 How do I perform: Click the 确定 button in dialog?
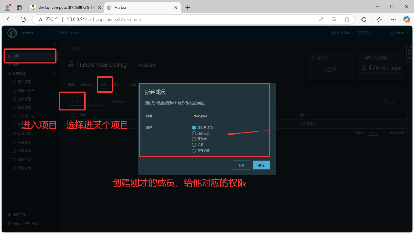[x=262, y=165]
